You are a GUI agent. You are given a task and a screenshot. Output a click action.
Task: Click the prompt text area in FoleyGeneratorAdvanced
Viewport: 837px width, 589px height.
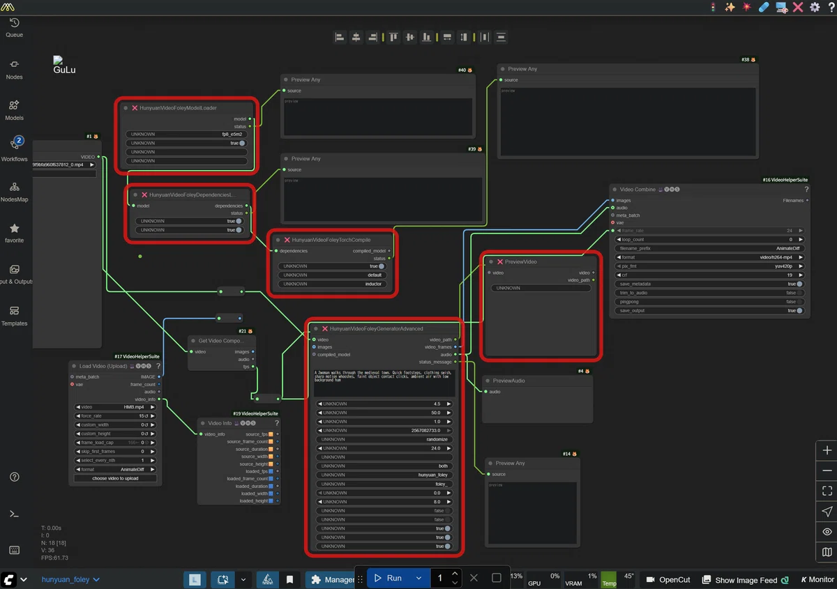[384, 383]
